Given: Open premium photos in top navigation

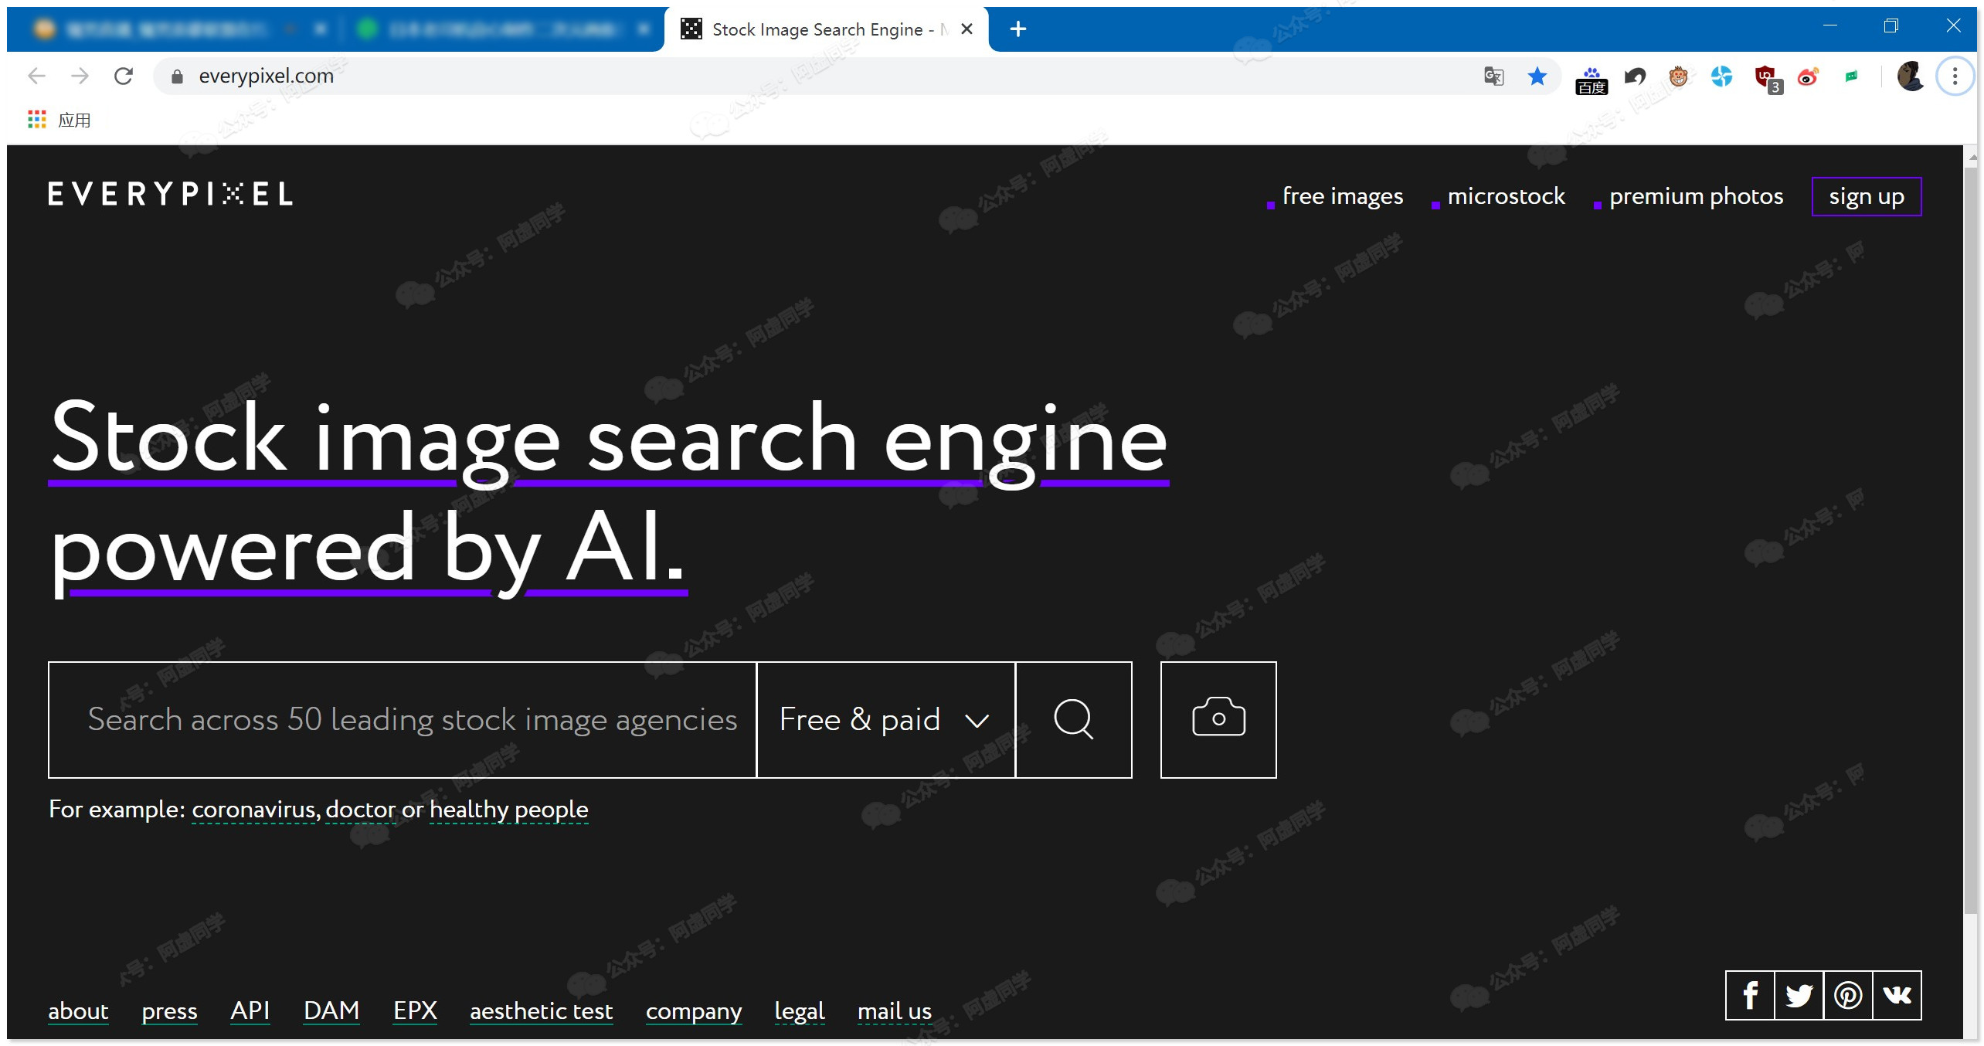Looking at the screenshot, I should click(1696, 196).
